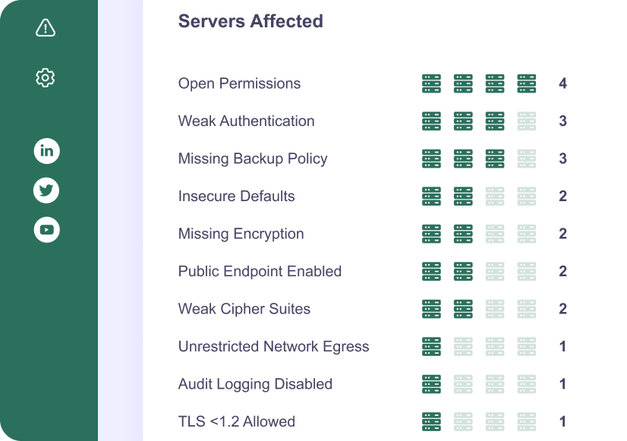The width and height of the screenshot is (627, 441).
Task: Click the Public Endpoint Enabled label
Action: 260,272
